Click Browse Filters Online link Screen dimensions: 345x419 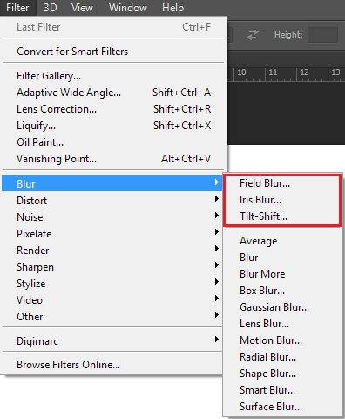pos(68,365)
